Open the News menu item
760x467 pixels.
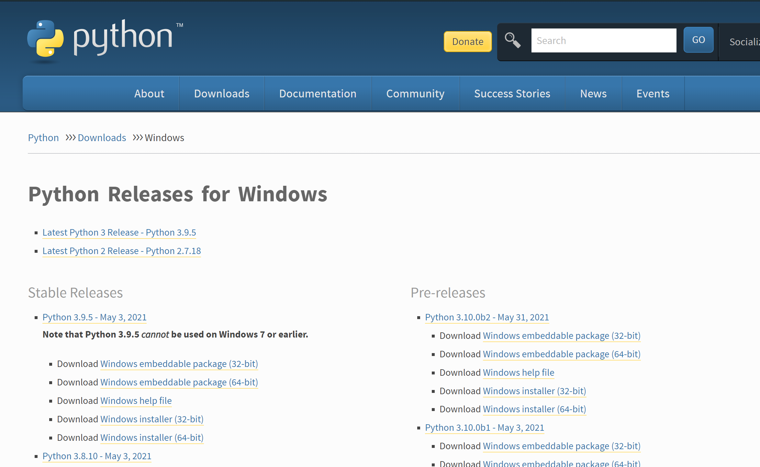tap(593, 94)
